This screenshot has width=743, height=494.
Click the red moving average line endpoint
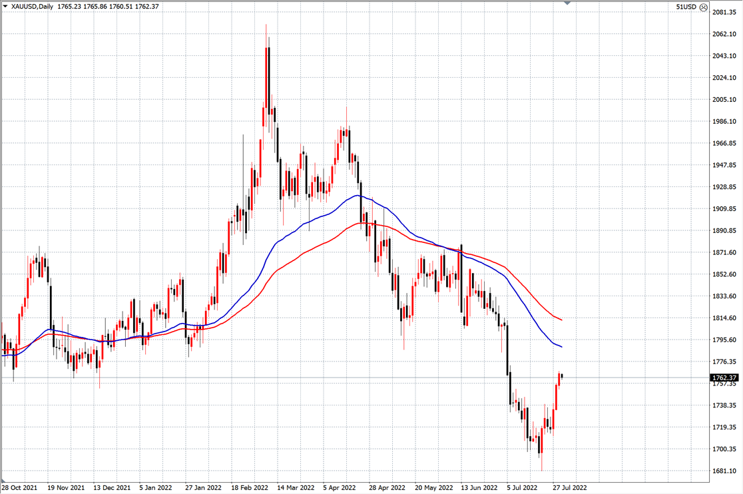pyautogui.click(x=561, y=320)
